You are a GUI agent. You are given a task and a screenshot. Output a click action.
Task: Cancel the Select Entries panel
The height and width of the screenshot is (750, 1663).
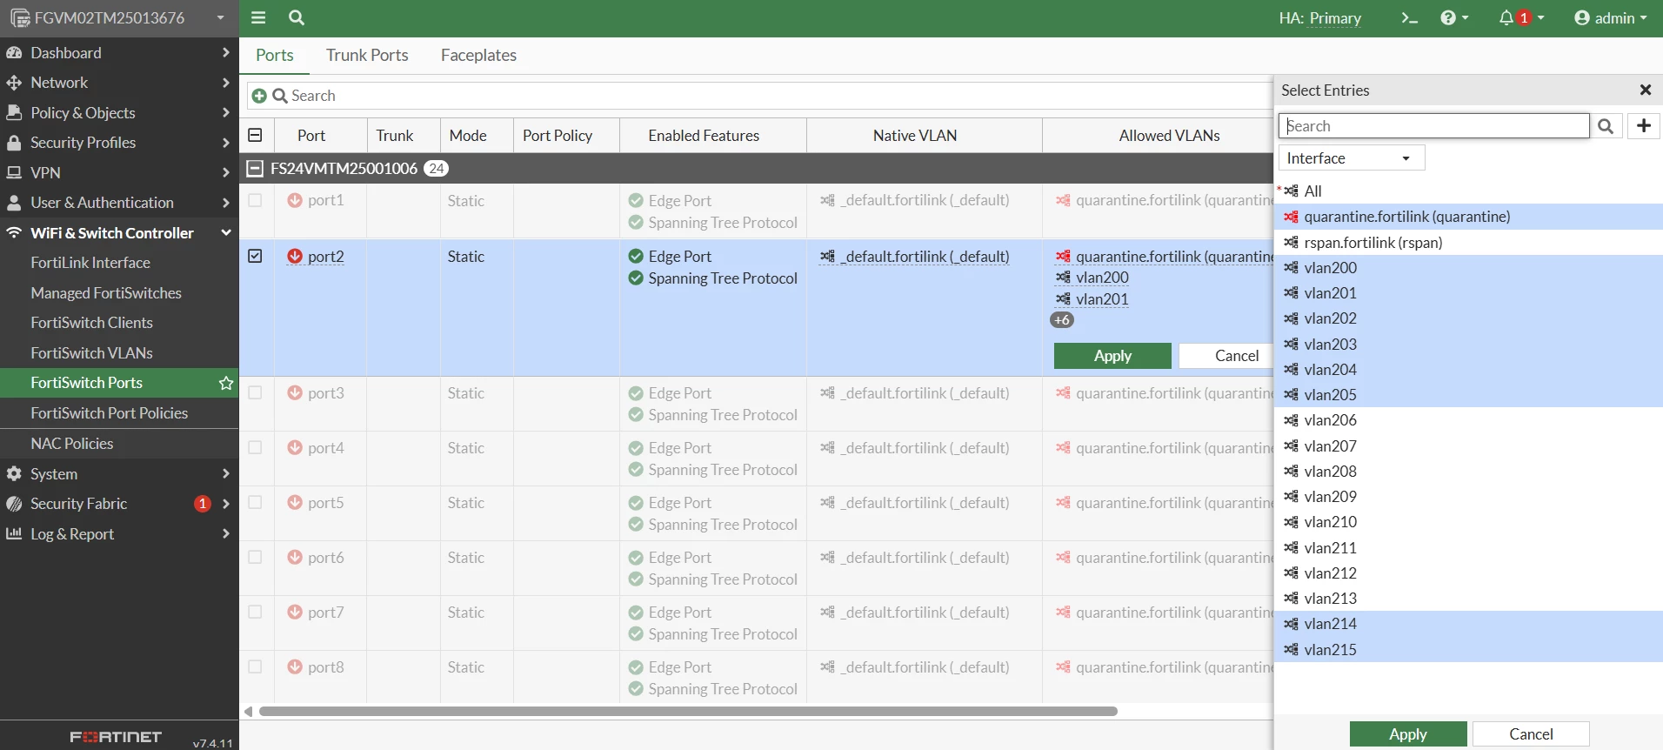[1531, 734]
